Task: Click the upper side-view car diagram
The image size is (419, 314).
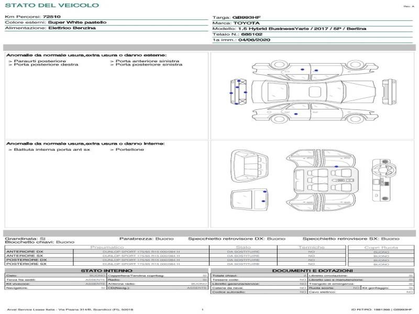Action: coord(315,70)
